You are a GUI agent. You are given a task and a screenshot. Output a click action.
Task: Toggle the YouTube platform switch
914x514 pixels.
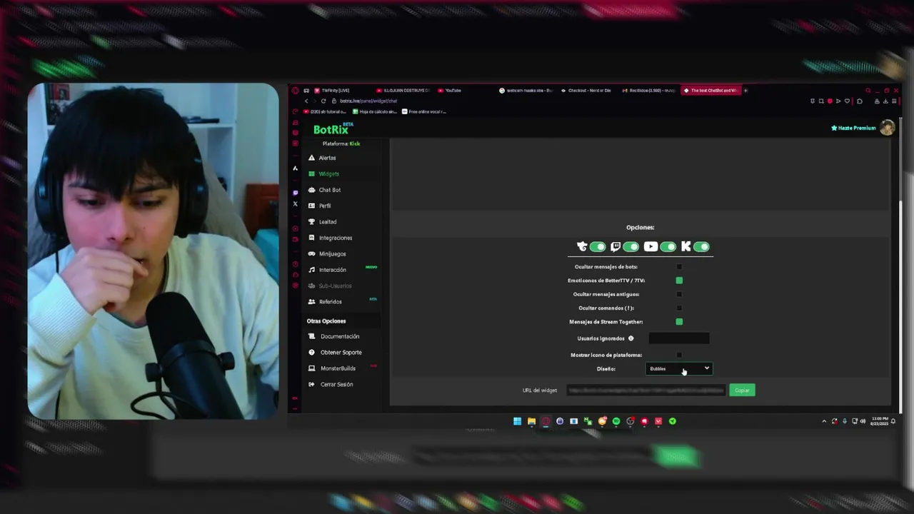(x=668, y=247)
